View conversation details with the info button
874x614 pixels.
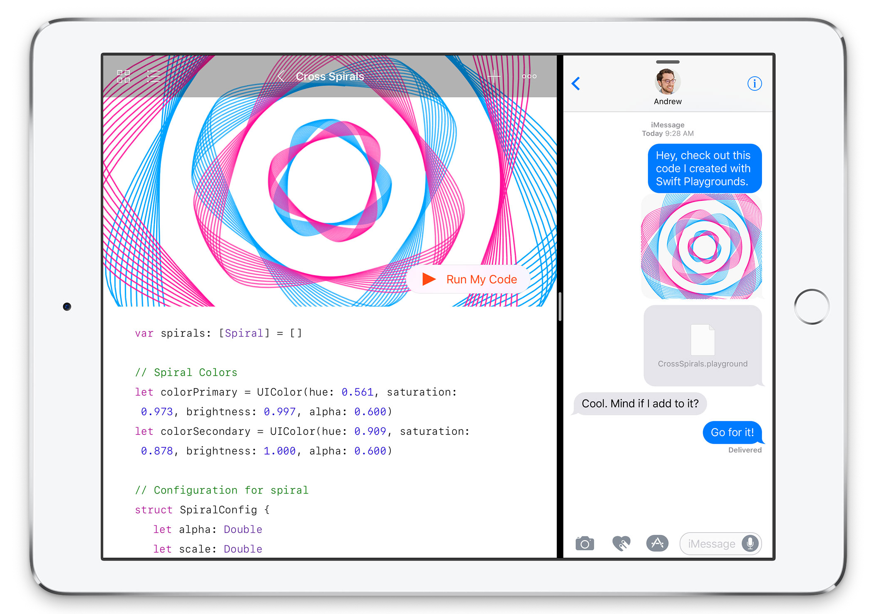coord(755,83)
